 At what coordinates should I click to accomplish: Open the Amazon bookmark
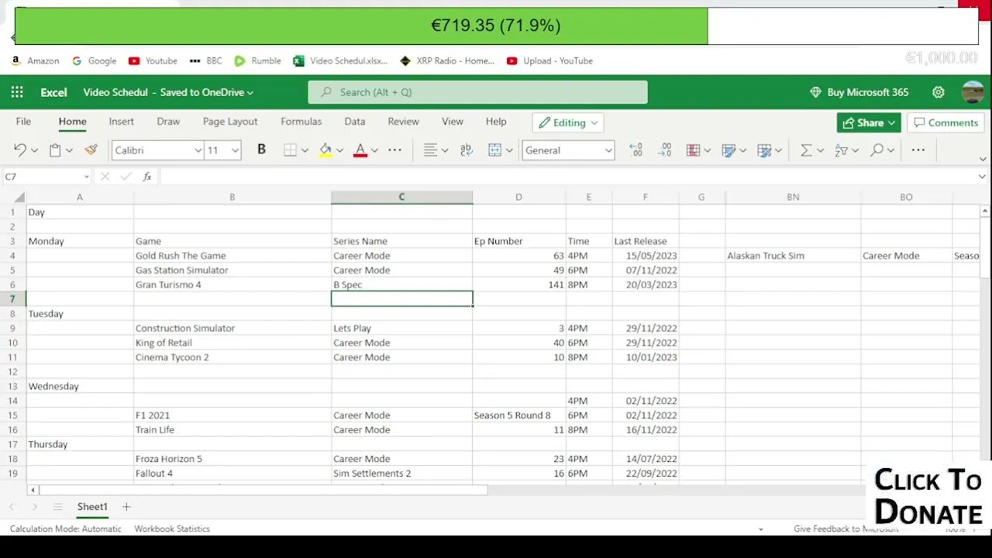click(x=36, y=60)
